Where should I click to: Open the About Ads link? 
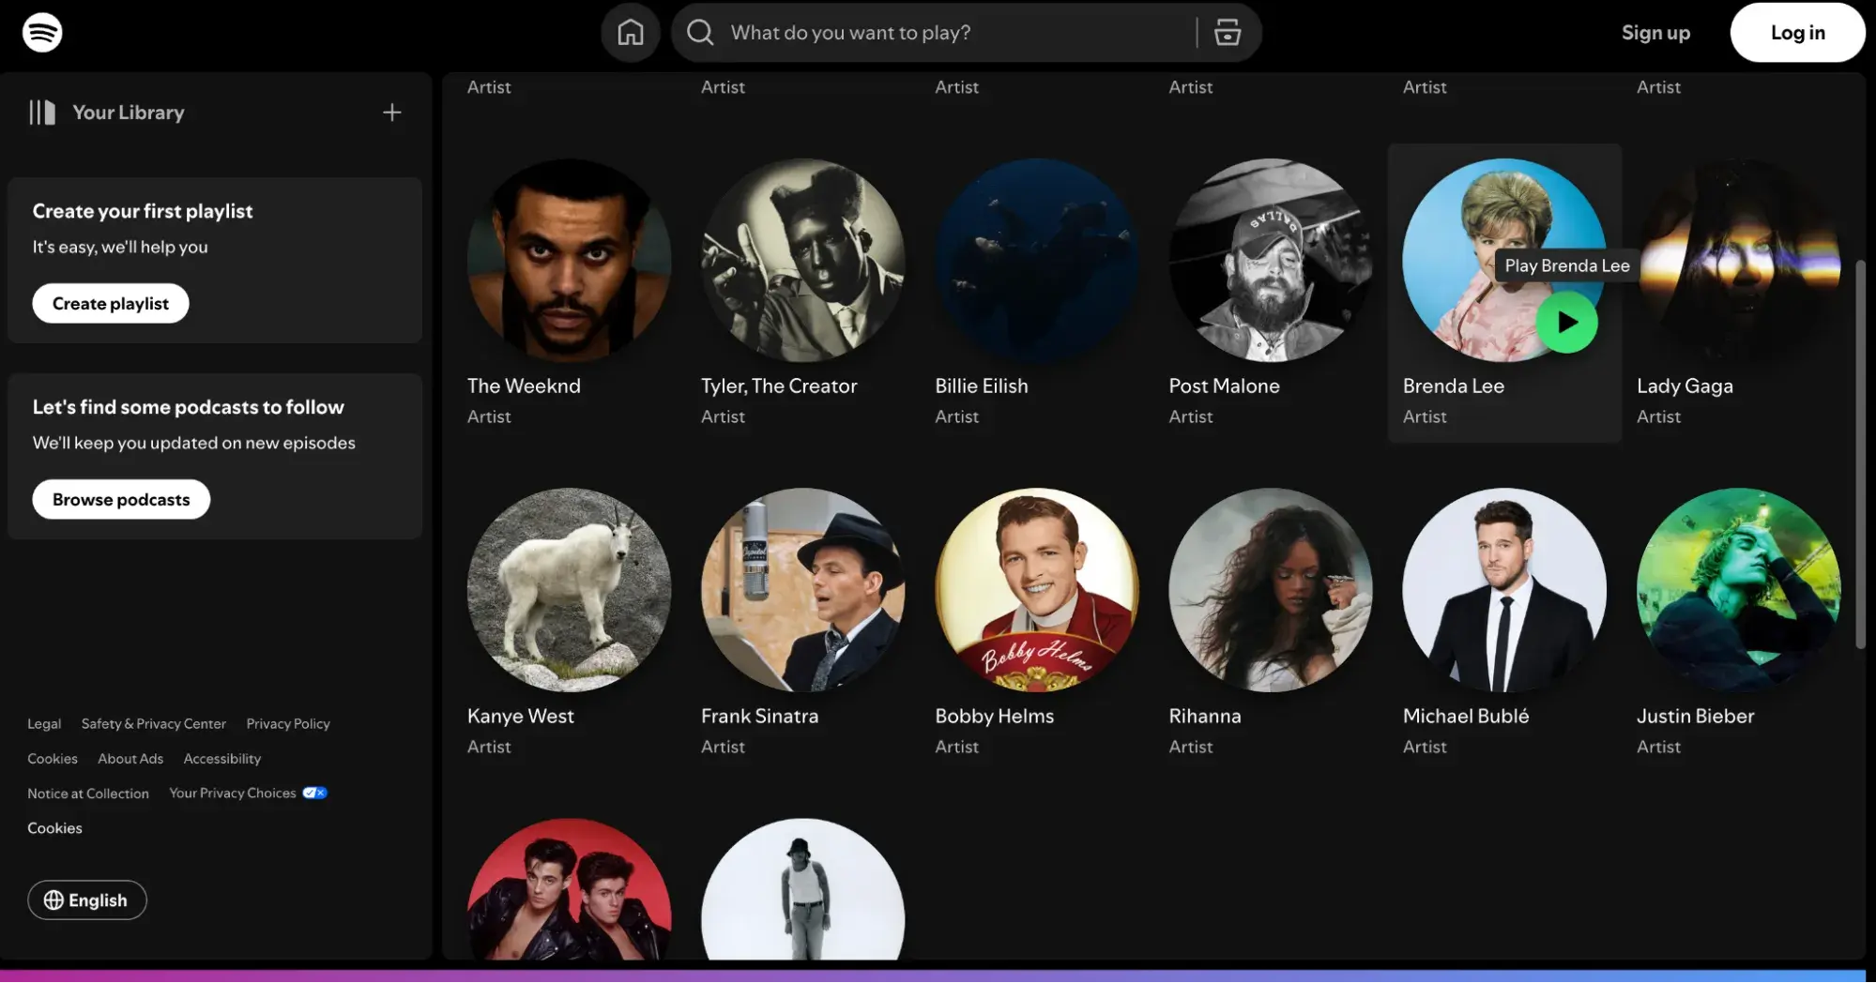[130, 759]
